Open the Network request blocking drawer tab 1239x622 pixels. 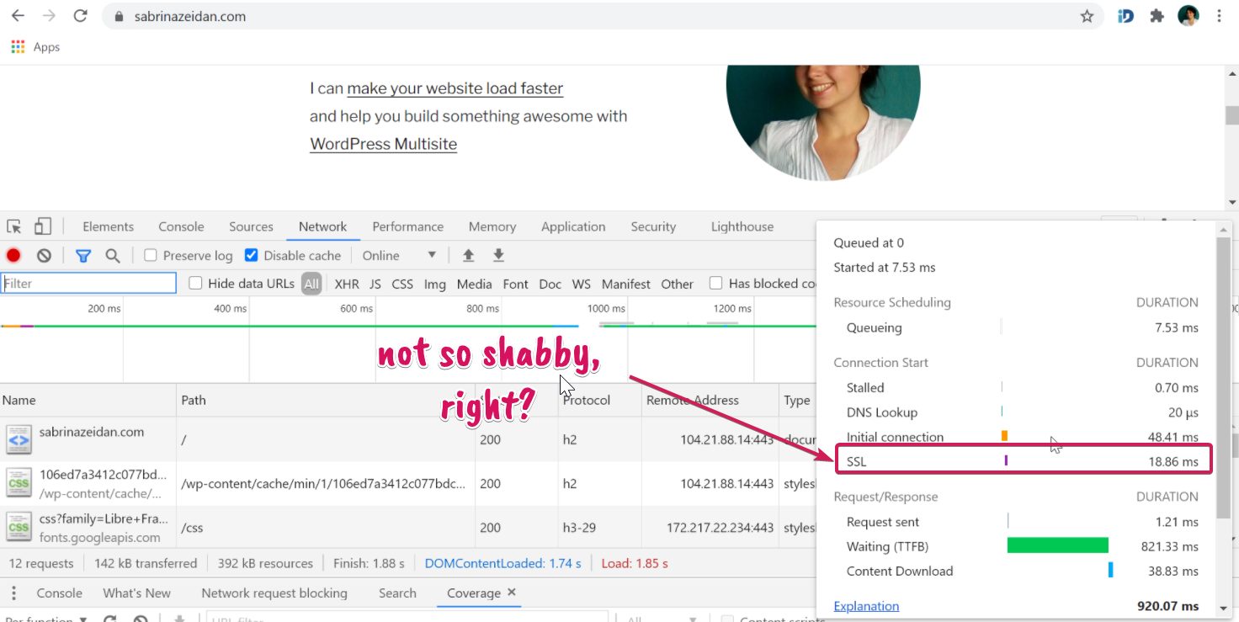coord(274,593)
